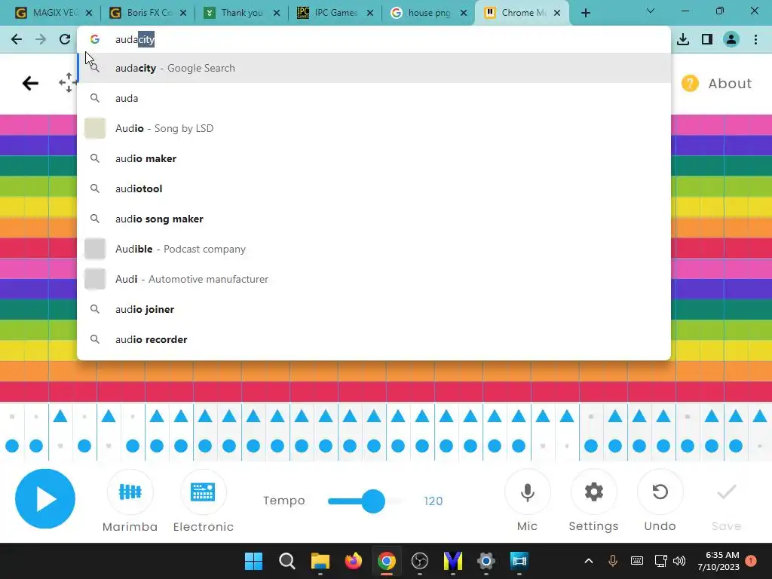Open OBS Studio from taskbar
This screenshot has height=579, width=772.
coord(419,561)
